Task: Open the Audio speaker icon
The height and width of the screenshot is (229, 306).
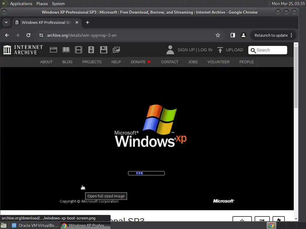Action: point(91,50)
